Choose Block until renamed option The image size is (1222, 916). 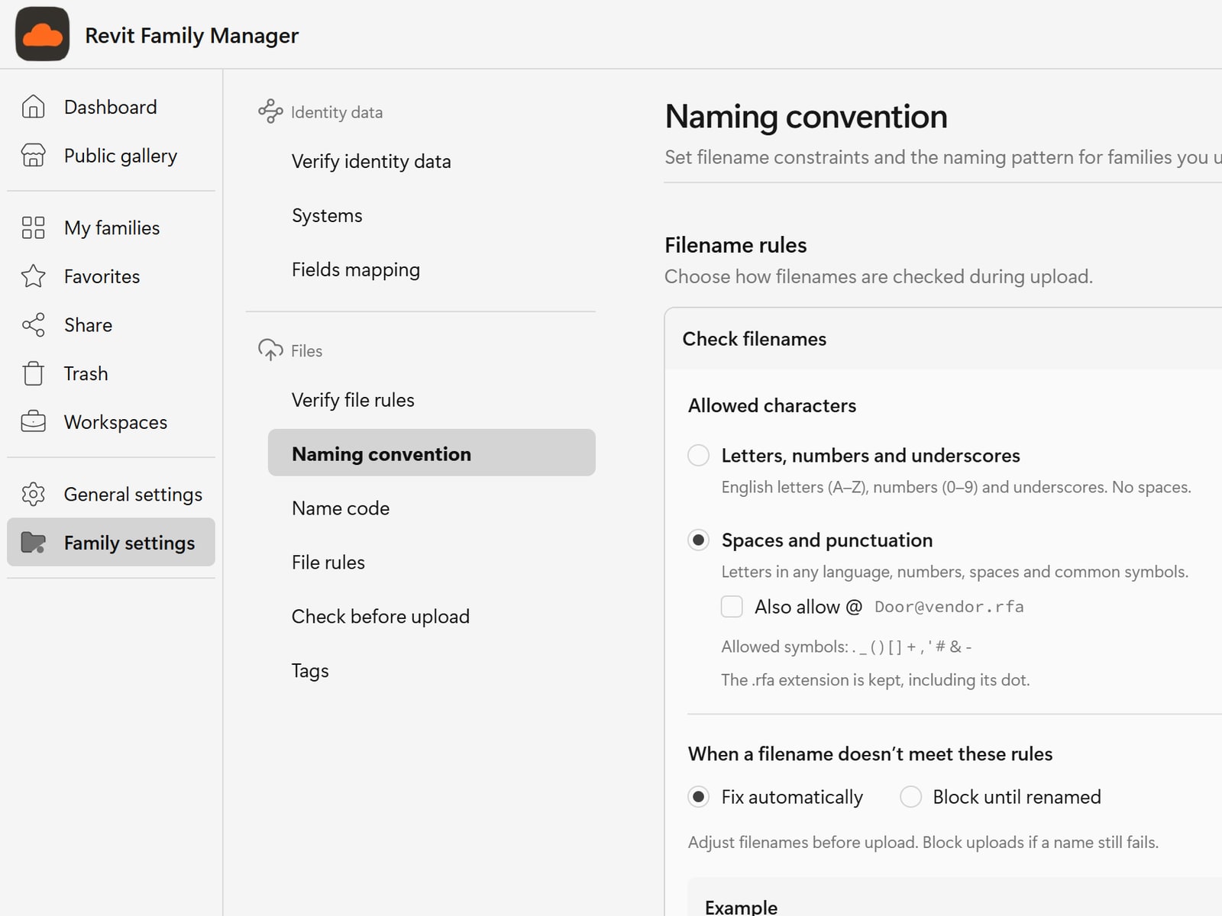pos(910,797)
